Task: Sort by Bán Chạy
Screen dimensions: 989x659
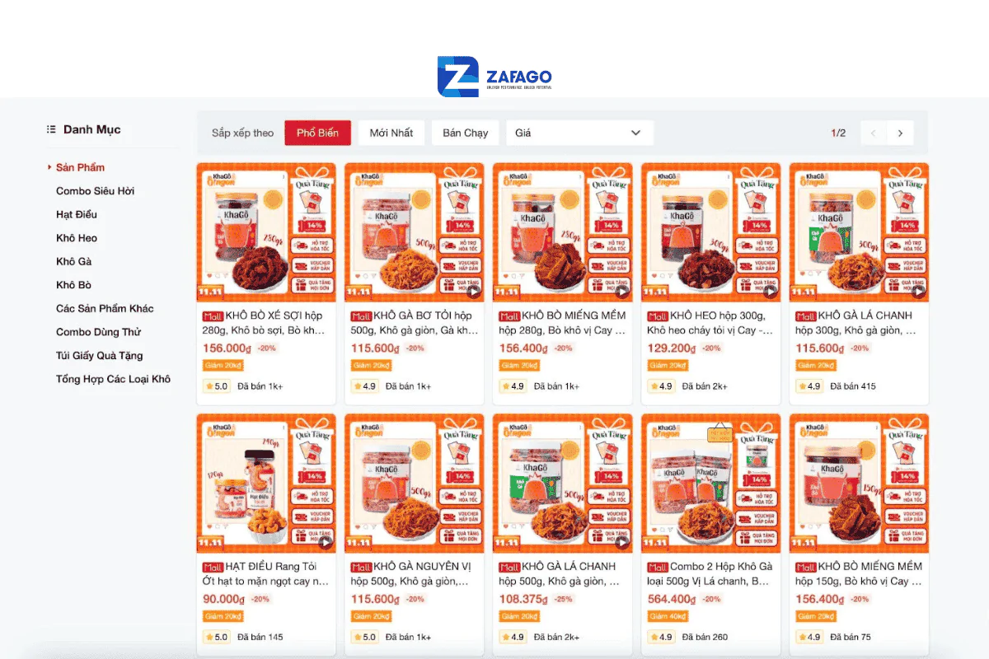Action: click(x=465, y=133)
